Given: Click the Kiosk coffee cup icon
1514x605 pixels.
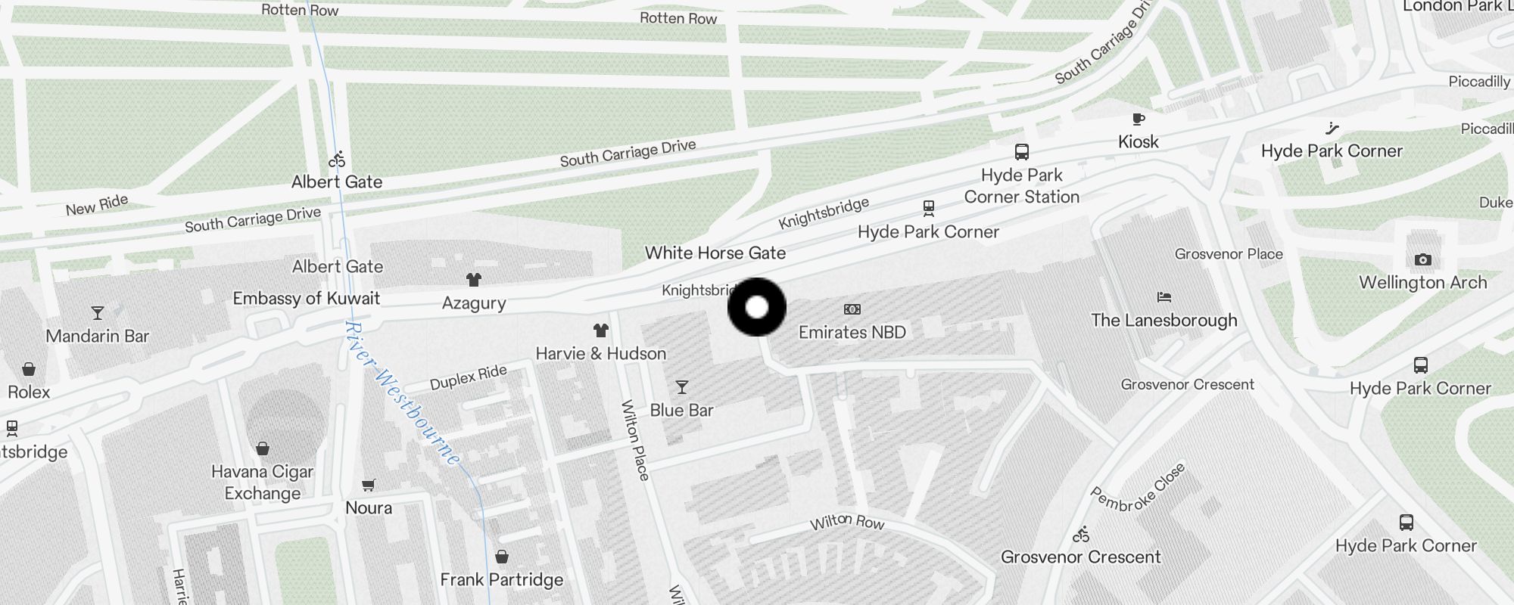Looking at the screenshot, I should [x=1139, y=119].
